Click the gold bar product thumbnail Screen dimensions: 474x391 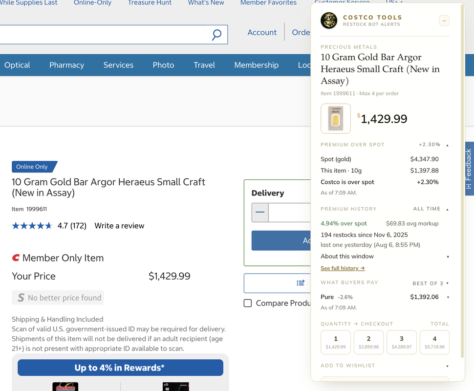(x=336, y=119)
